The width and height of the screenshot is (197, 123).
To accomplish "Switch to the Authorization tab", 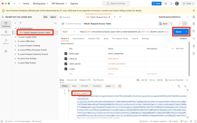I will tap(78, 39).
